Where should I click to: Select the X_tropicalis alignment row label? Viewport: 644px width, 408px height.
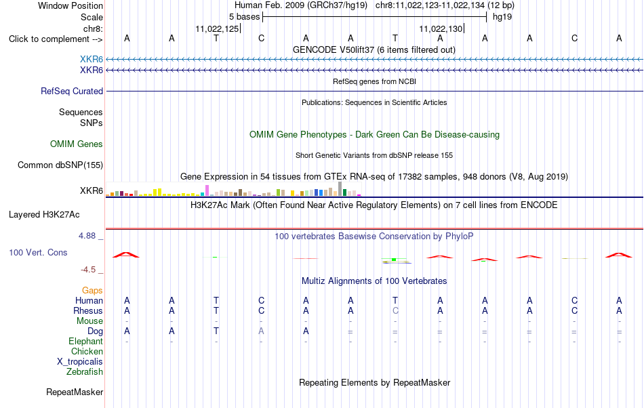pyautogui.click(x=80, y=362)
